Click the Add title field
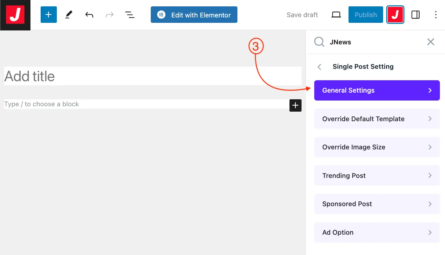445x255 pixels. [152, 76]
